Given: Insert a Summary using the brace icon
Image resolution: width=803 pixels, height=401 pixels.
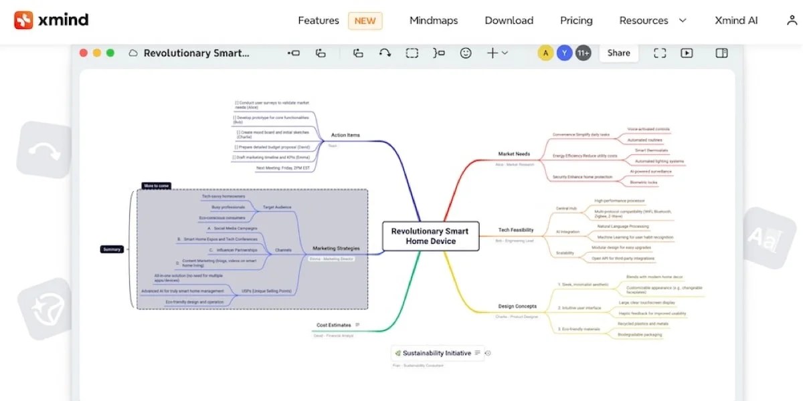Looking at the screenshot, I should [x=438, y=53].
